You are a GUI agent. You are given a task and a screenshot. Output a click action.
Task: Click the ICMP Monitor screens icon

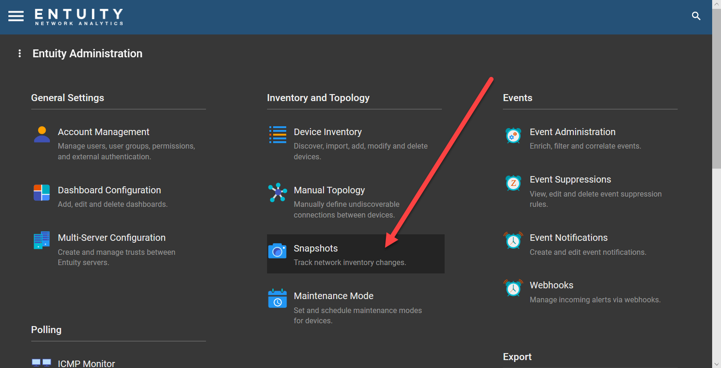pyautogui.click(x=41, y=363)
